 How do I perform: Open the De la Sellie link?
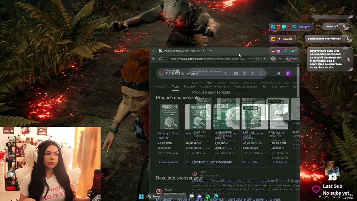(x=250, y=162)
